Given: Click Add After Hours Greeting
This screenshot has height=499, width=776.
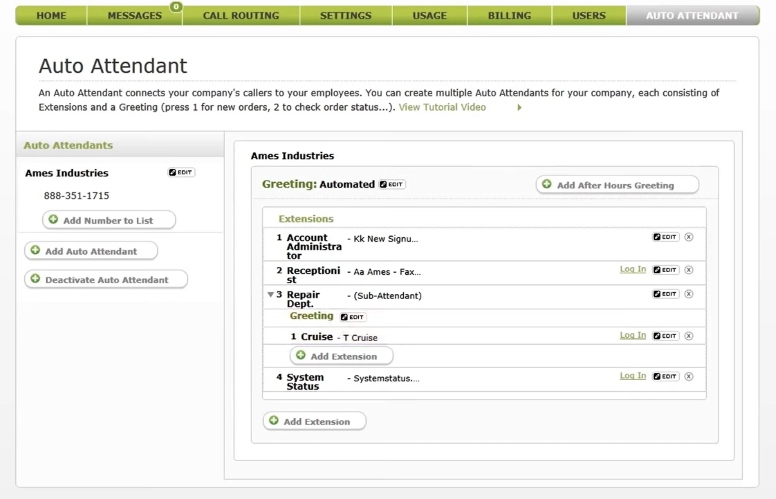Looking at the screenshot, I should (617, 185).
